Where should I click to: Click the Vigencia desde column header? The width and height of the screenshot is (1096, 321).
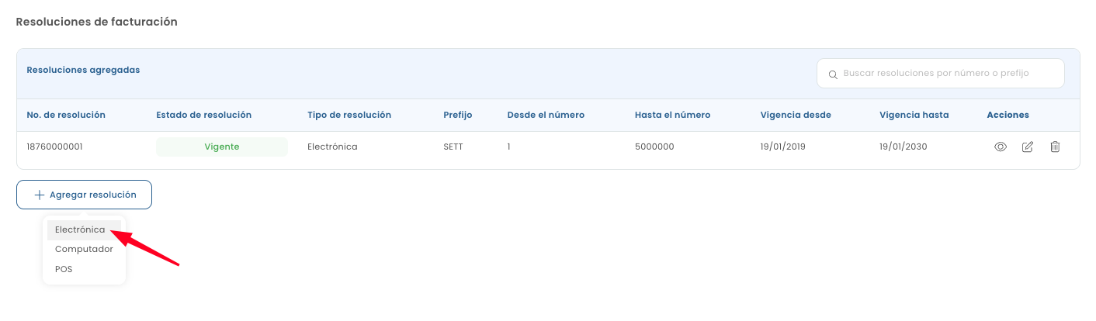pos(796,115)
